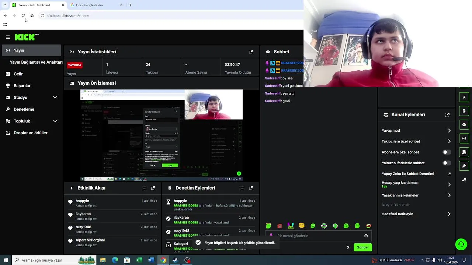Open Yayın Bağlantısı ve Anahtarı page
This screenshot has width=472, height=265.
pos(36,62)
